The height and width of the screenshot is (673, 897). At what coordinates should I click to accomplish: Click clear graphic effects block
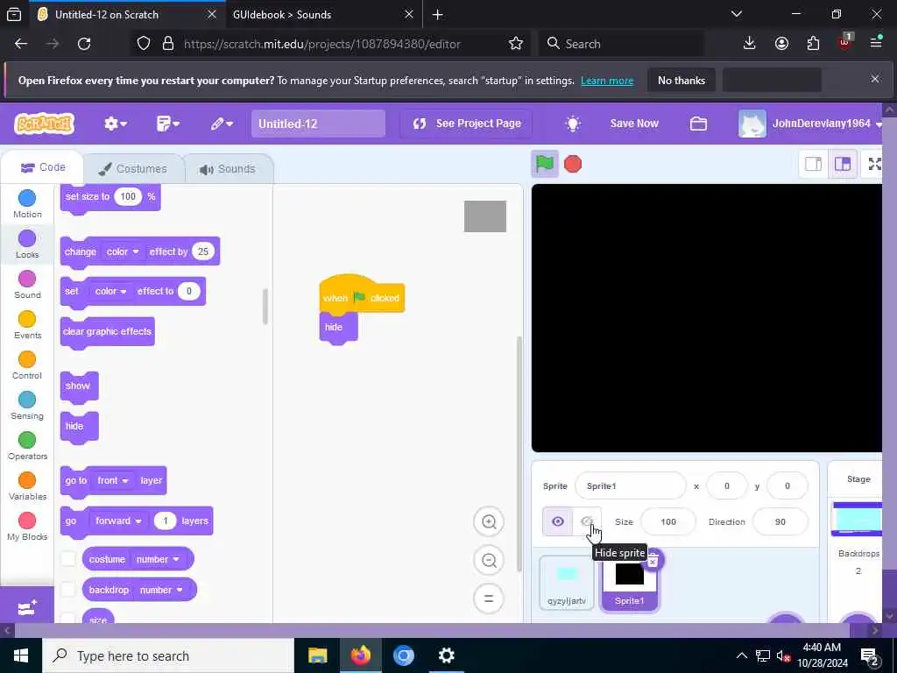pos(107,332)
